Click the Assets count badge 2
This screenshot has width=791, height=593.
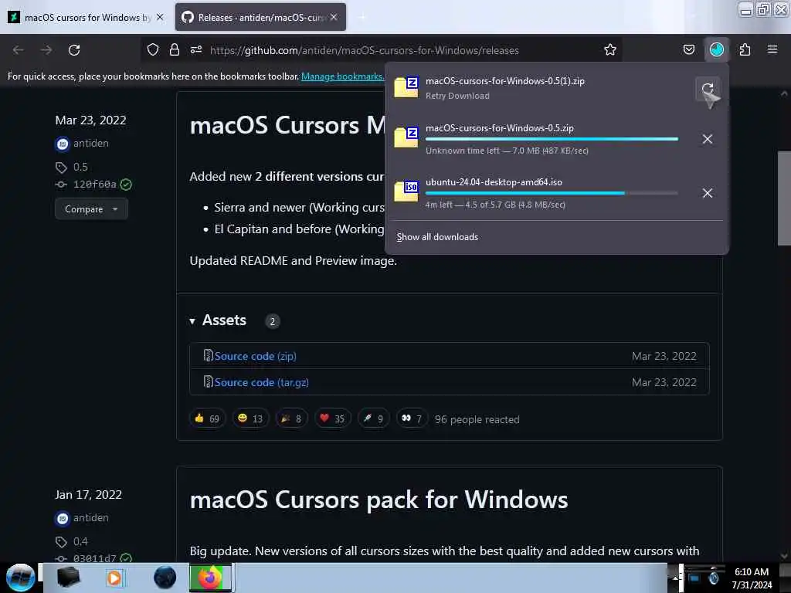pos(273,321)
